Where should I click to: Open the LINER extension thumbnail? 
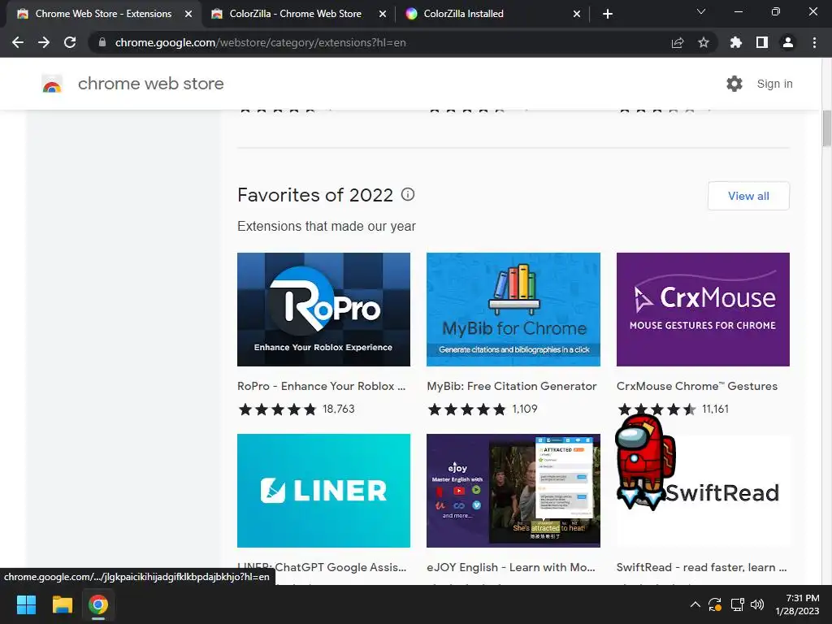[323, 490]
